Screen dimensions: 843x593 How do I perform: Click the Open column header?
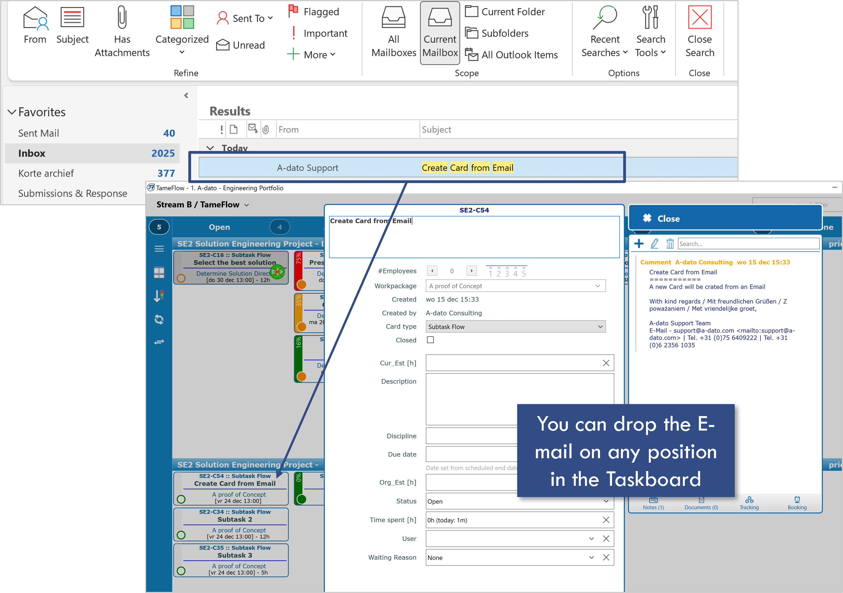coord(219,227)
